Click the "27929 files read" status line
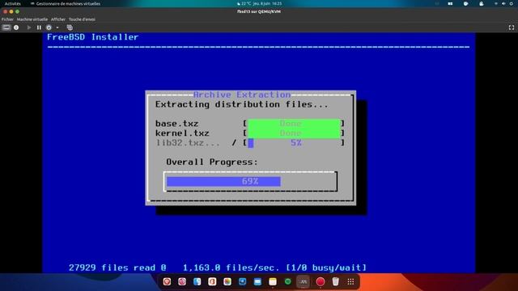Viewport: 518px width, 291px height. pos(218,268)
